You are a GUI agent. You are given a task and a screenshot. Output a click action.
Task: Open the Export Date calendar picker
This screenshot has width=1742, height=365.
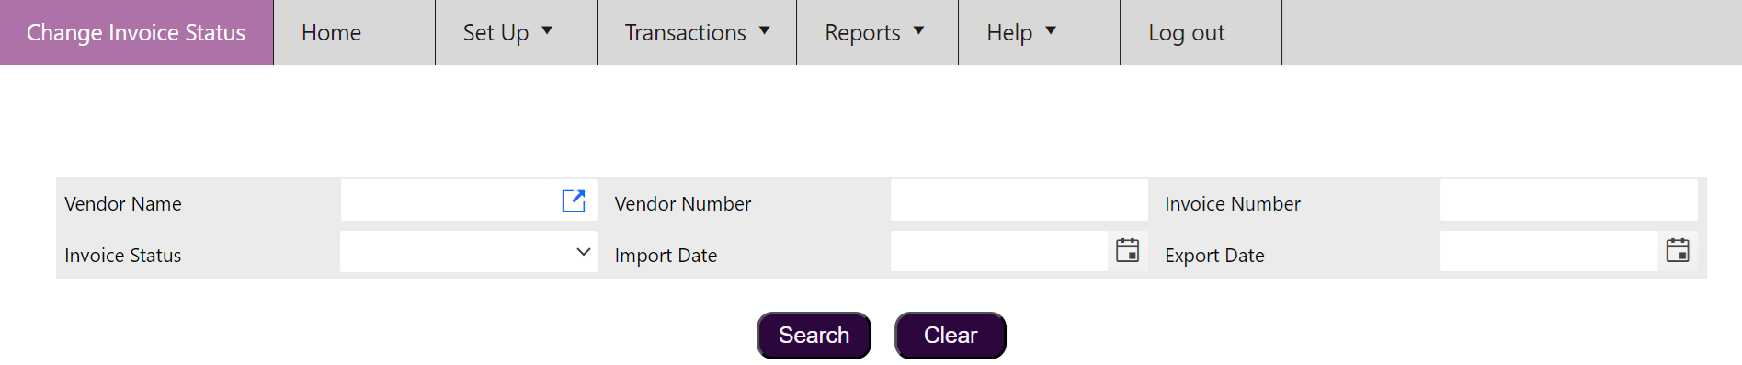coord(1678,250)
